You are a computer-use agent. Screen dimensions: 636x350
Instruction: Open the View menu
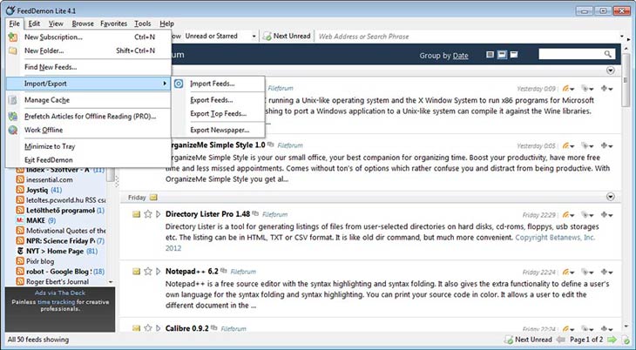click(56, 24)
